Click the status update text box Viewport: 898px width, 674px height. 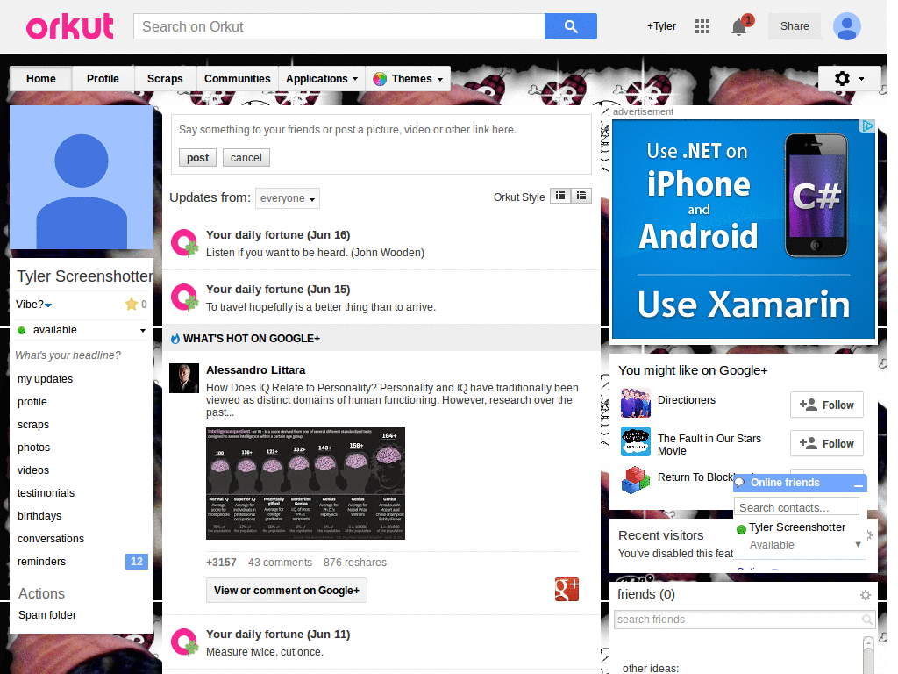[381, 130]
